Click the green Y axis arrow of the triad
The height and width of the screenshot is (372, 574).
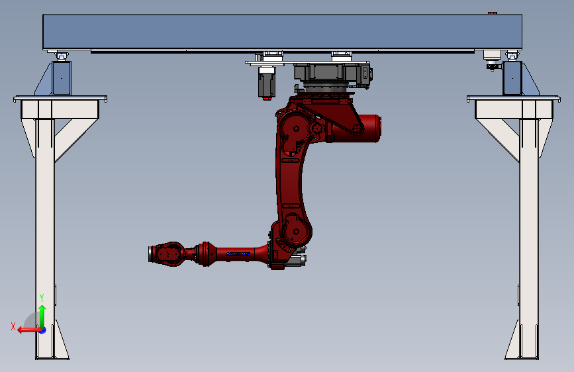[42, 316]
